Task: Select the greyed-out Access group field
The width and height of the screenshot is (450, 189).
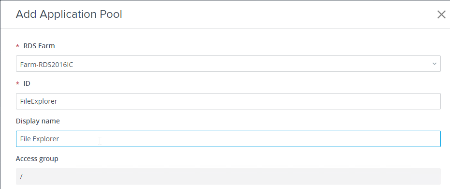Action: coord(228,176)
